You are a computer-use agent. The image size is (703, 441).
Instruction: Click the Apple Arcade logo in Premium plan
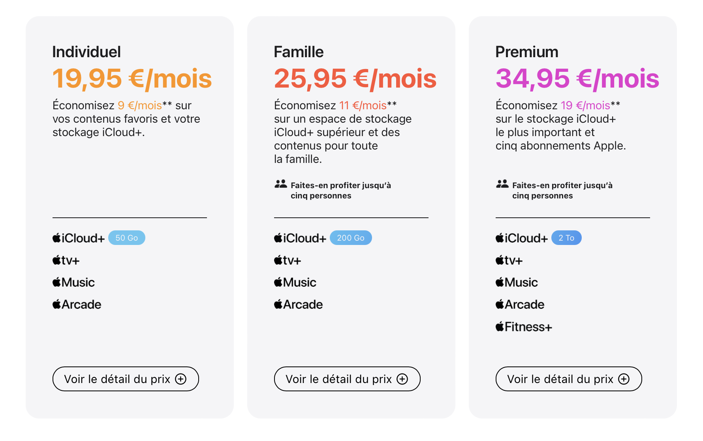[x=520, y=305]
